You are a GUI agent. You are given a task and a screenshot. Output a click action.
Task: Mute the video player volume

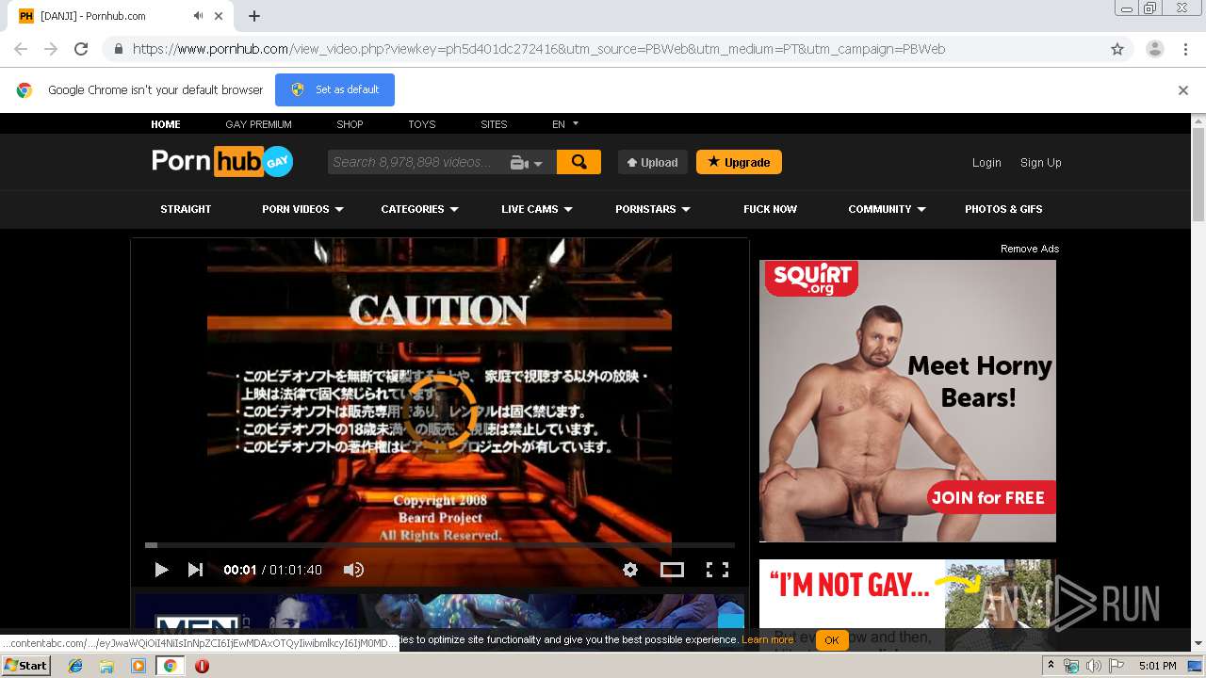coord(353,570)
